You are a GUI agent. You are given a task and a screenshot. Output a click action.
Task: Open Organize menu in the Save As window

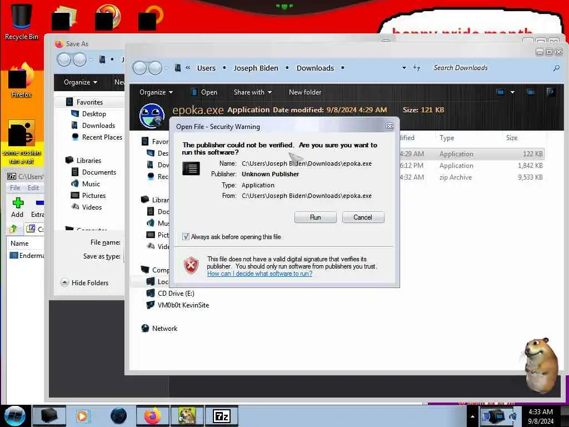pos(80,82)
